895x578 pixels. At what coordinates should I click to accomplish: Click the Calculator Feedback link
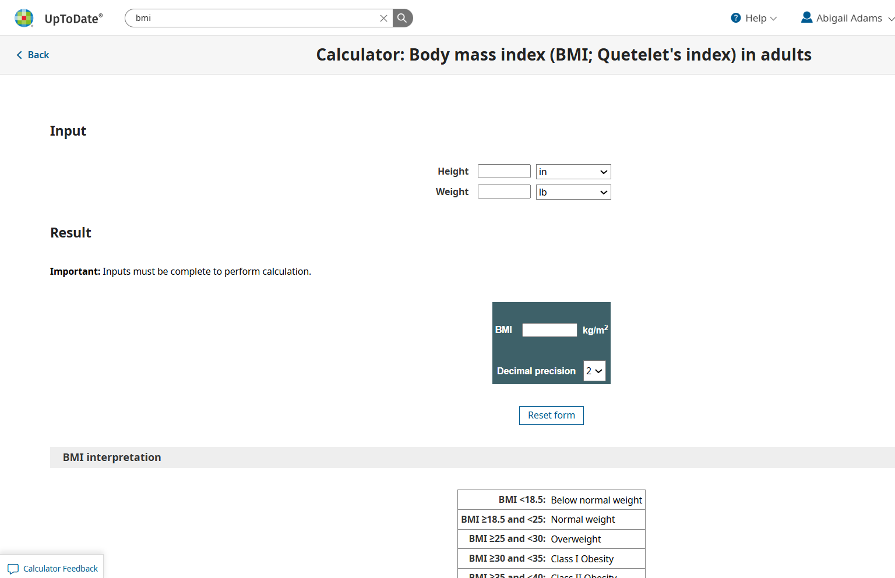click(x=61, y=569)
